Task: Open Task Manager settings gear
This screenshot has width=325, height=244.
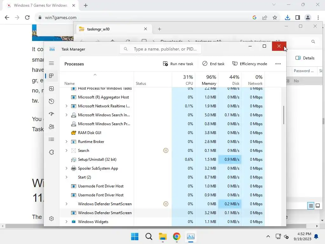Action: coord(51,219)
